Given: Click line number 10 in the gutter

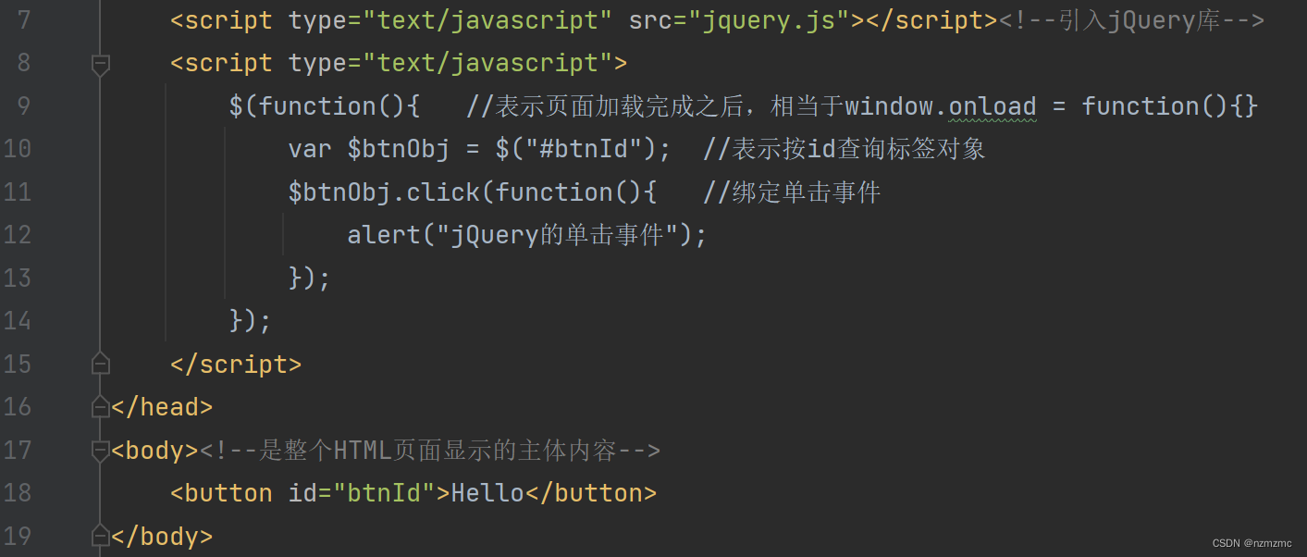Looking at the screenshot, I should [x=18, y=149].
